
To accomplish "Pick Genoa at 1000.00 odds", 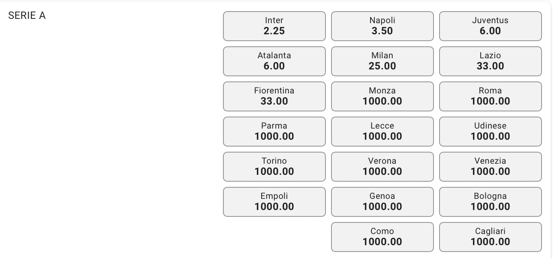I will 382,202.
